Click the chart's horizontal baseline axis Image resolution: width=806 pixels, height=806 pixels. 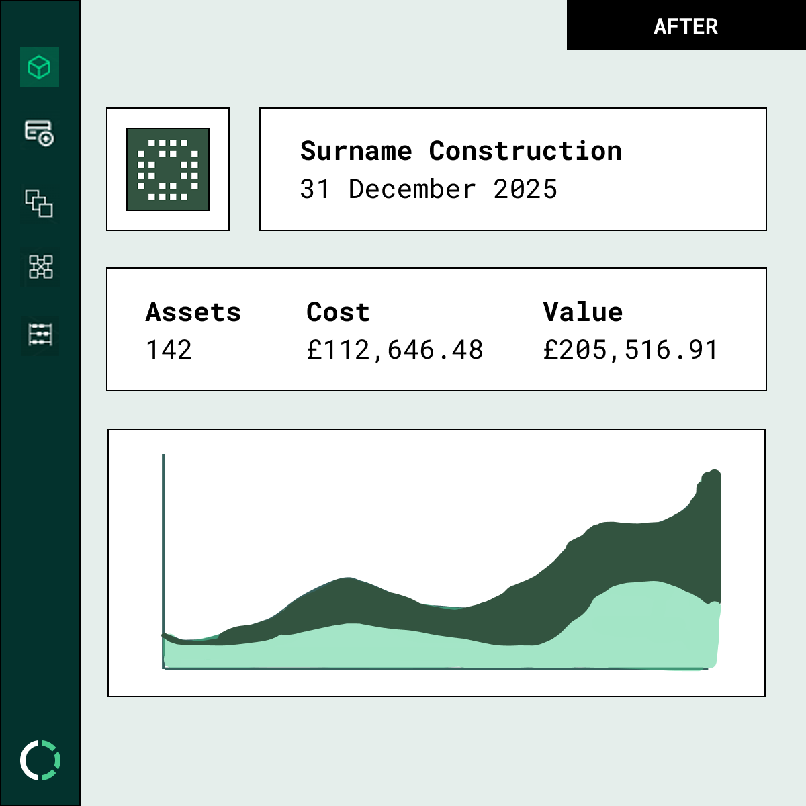pos(437,668)
